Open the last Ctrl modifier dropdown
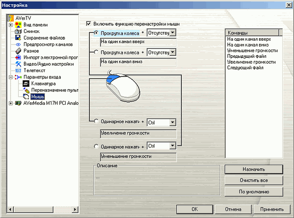Viewport: 294px width, 218px height. (172, 145)
